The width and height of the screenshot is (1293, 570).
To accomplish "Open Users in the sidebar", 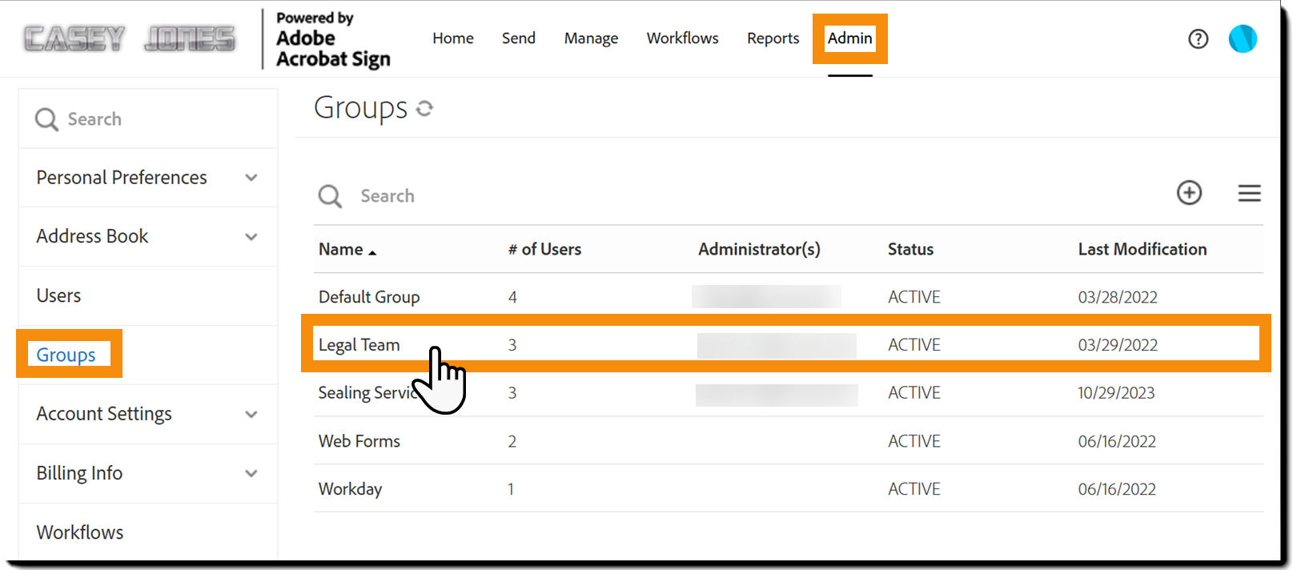I will point(58,295).
